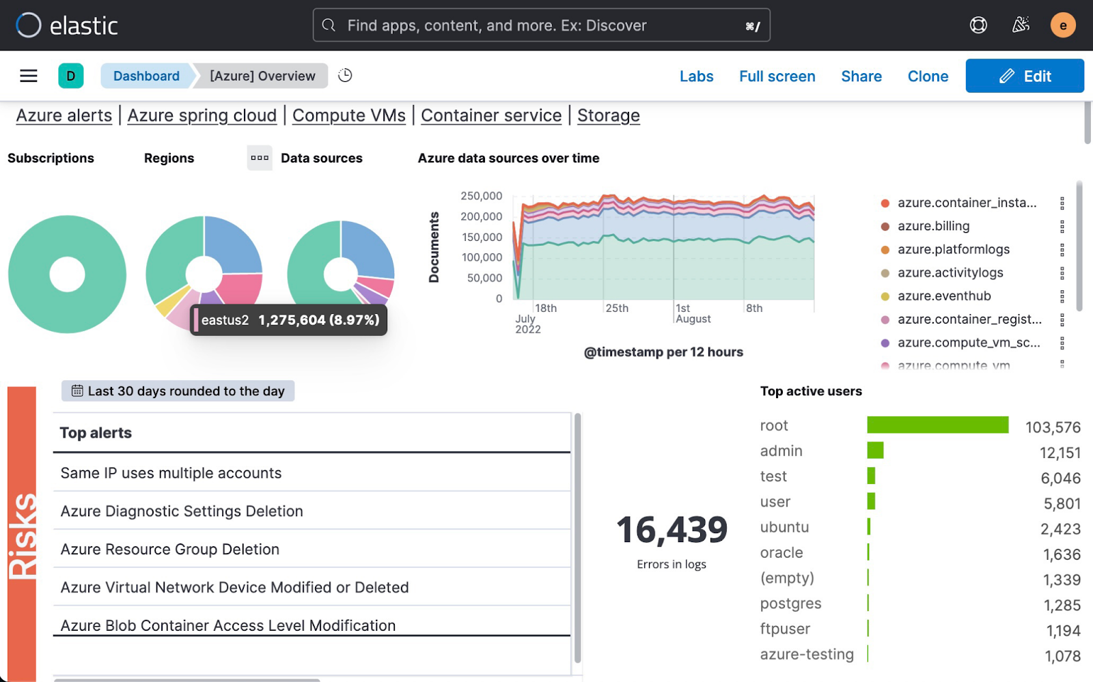Click the ftpuser user row label

tap(785, 629)
